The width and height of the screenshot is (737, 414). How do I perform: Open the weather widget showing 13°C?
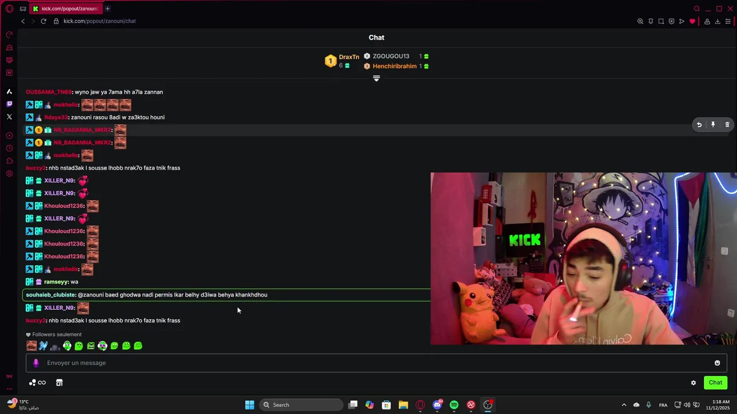[x=23, y=405]
